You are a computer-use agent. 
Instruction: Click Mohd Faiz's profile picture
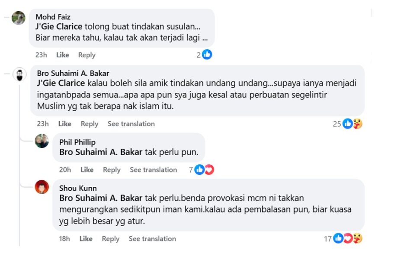coord(18,18)
